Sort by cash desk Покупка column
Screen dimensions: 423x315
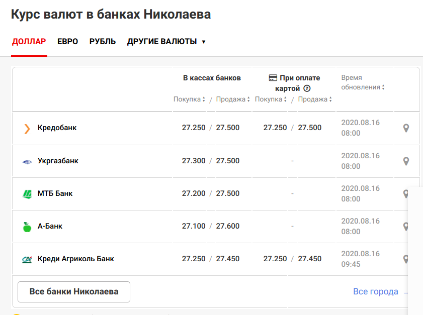click(x=190, y=99)
